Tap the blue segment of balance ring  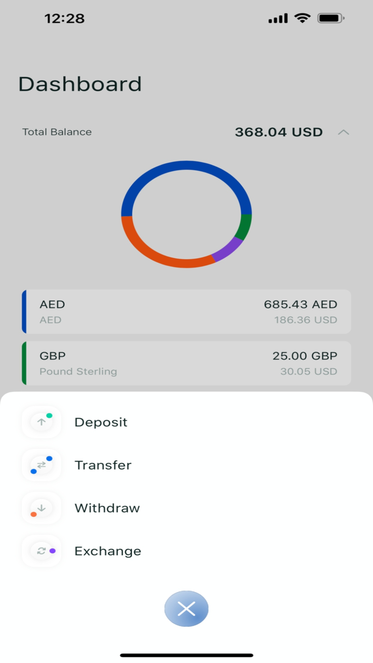[187, 167]
